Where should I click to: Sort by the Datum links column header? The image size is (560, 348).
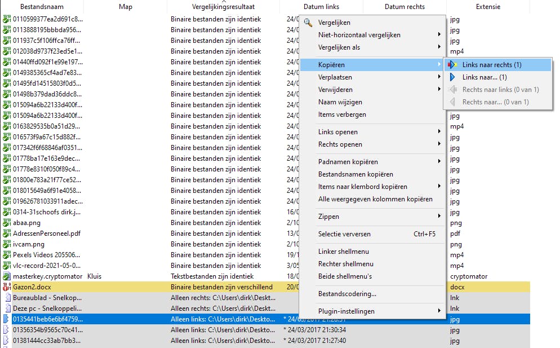[x=322, y=6]
